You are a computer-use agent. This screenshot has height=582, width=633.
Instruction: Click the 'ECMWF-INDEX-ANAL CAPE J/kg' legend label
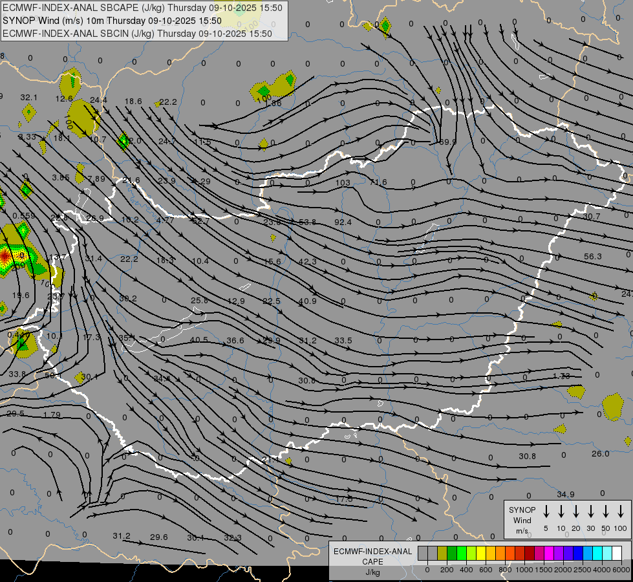(x=372, y=562)
